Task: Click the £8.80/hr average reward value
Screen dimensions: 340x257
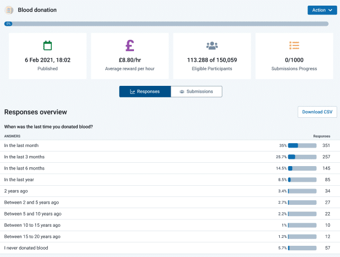Action: pyautogui.click(x=129, y=60)
